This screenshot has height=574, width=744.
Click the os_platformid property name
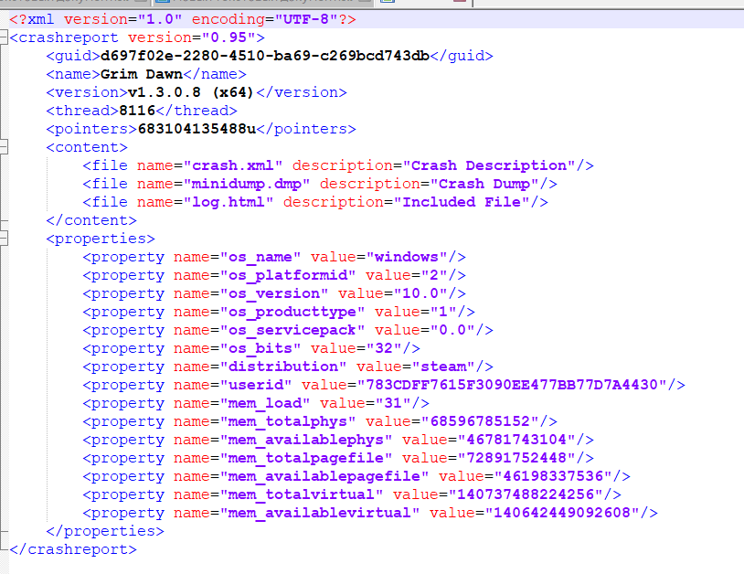[288, 275]
